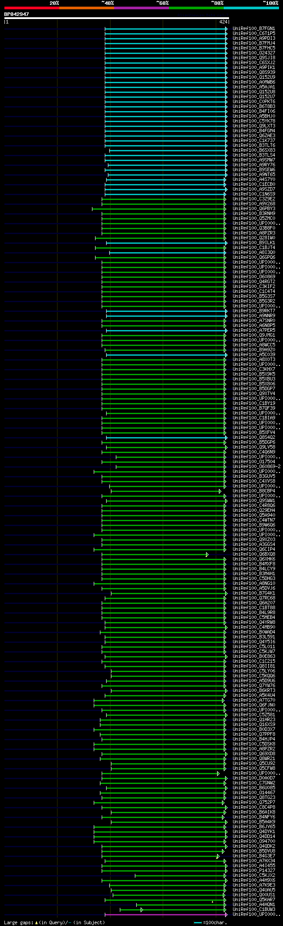Click the cyan '=100char.' scale legend
283x926 pixels.
[211, 922]
